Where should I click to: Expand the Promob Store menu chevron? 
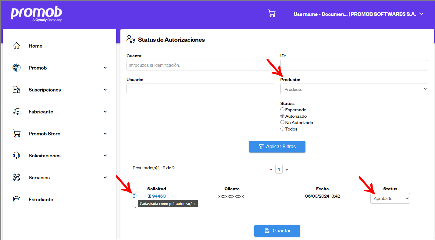point(105,134)
